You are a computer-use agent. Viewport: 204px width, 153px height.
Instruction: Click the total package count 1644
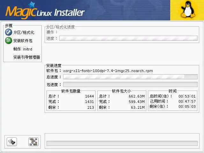pyautogui.click(x=90, y=96)
